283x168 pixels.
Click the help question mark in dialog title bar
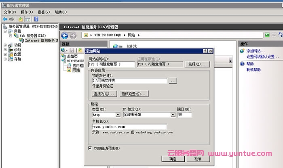205,51
